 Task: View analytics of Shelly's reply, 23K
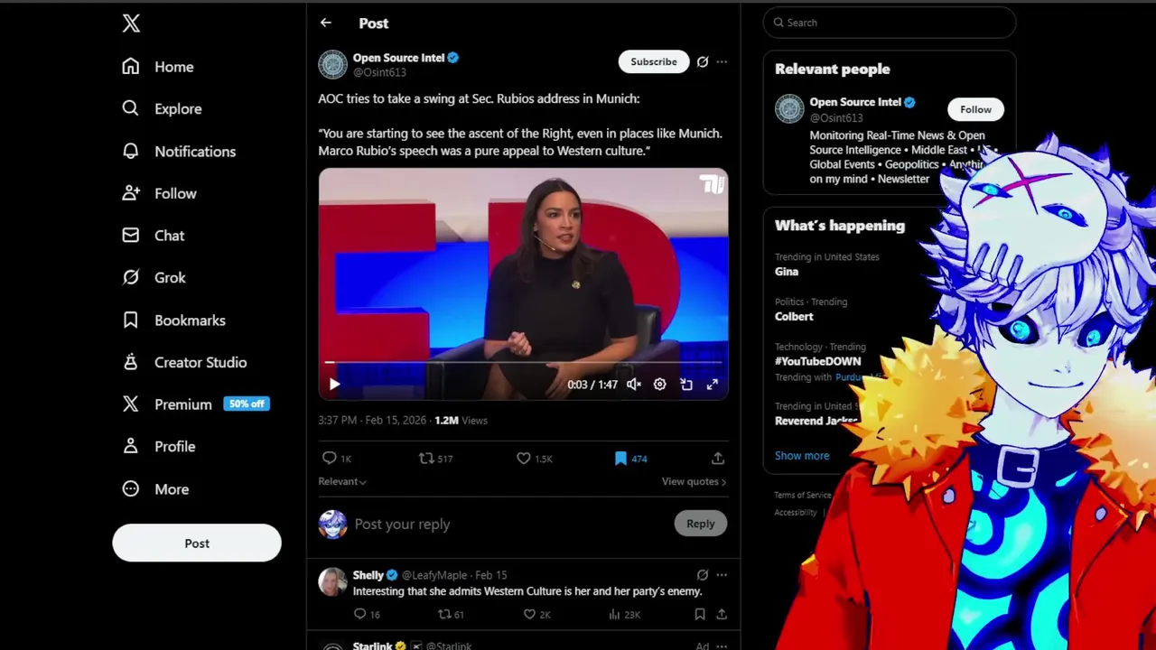click(x=624, y=614)
